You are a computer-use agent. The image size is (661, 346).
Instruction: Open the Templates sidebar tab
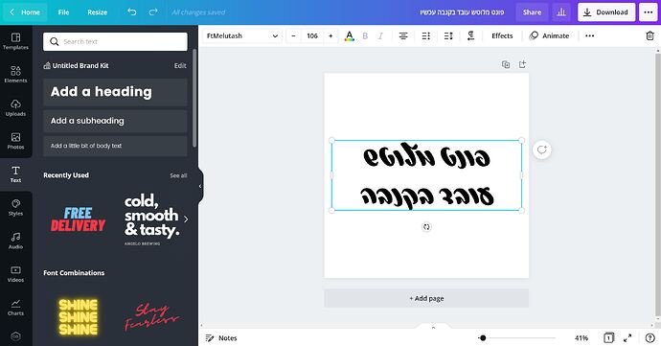tap(15, 41)
